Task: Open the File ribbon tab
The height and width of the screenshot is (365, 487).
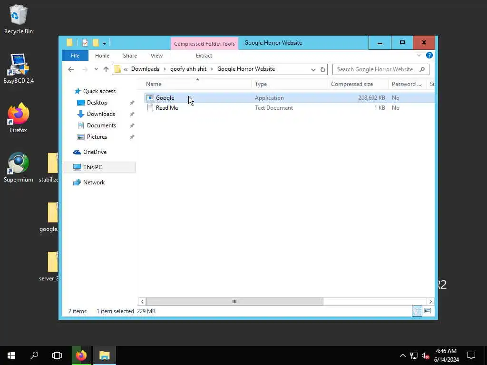Action: 75,56
